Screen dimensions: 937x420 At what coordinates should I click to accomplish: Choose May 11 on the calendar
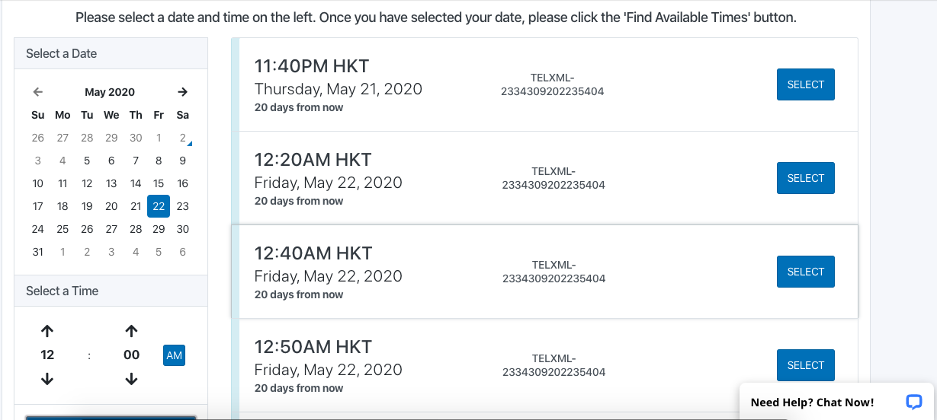63,183
